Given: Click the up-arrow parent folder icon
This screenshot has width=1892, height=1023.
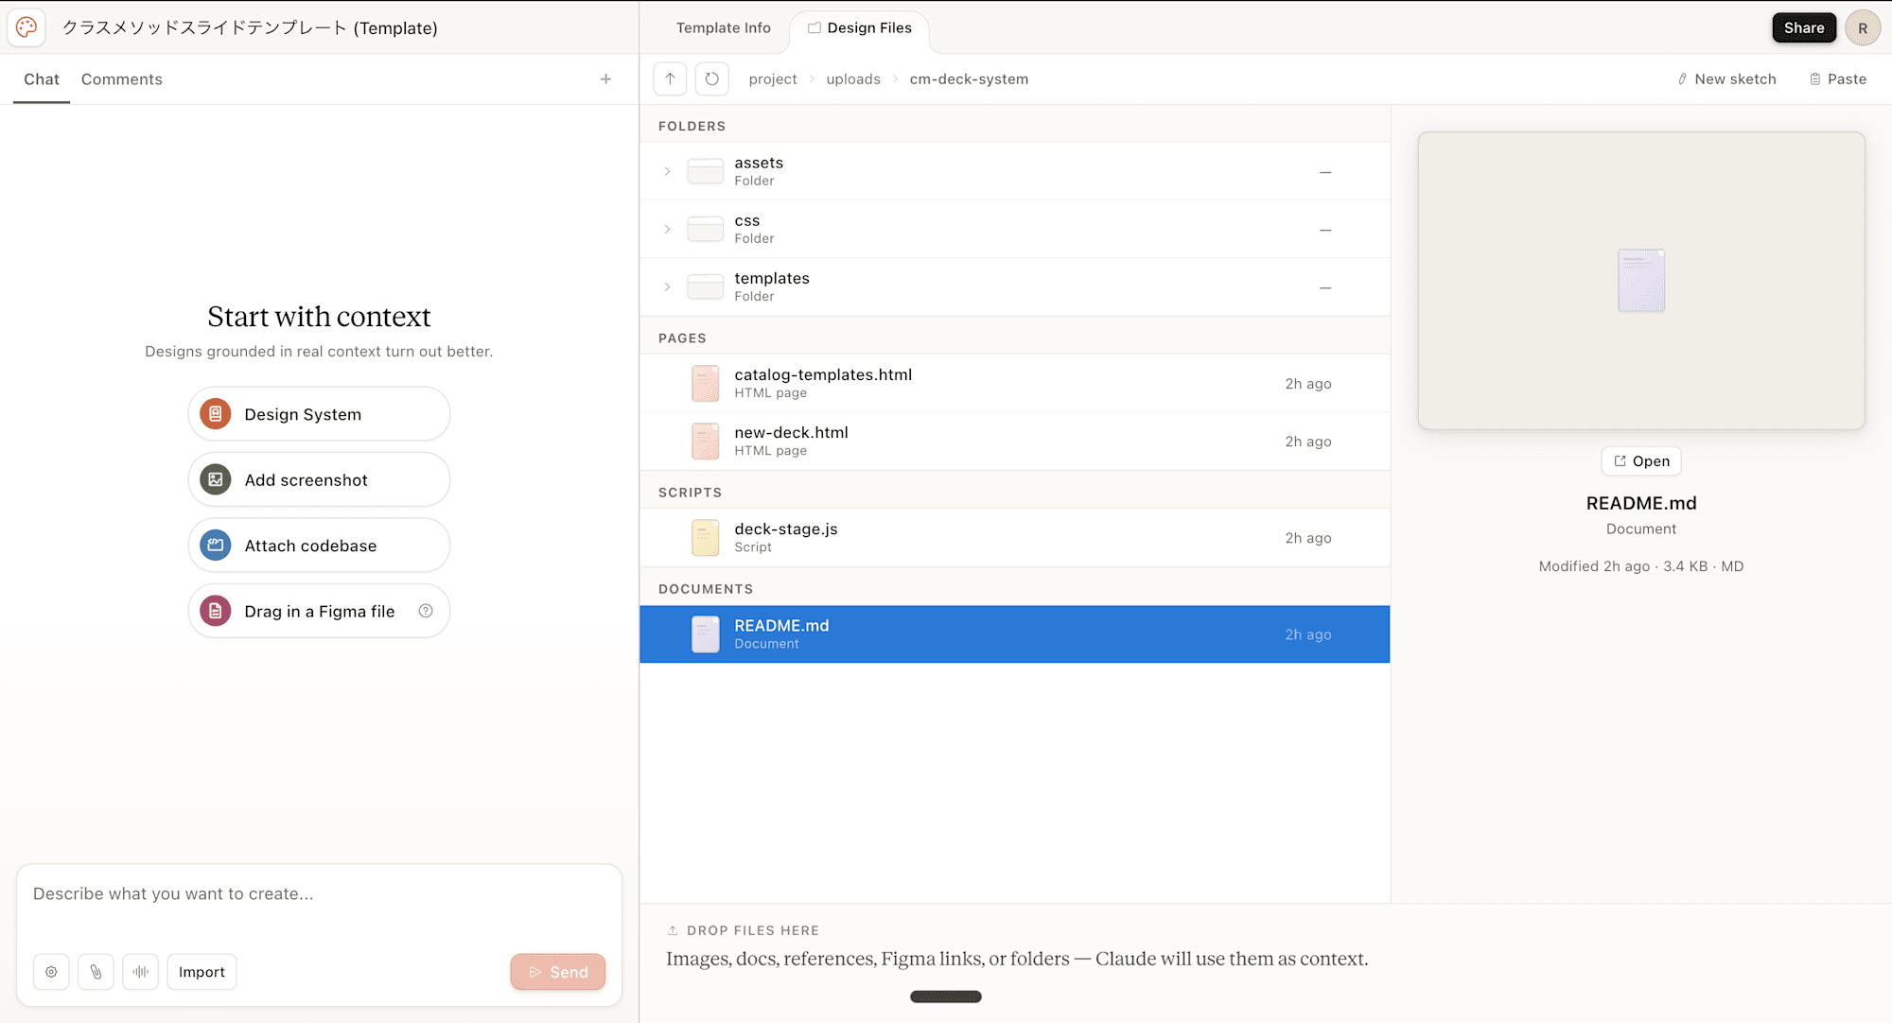Looking at the screenshot, I should click(x=670, y=78).
